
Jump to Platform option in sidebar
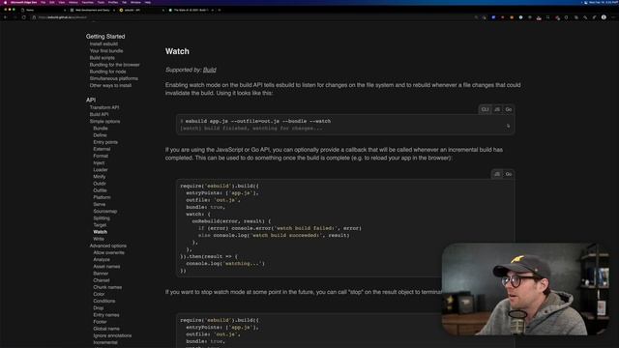point(102,197)
